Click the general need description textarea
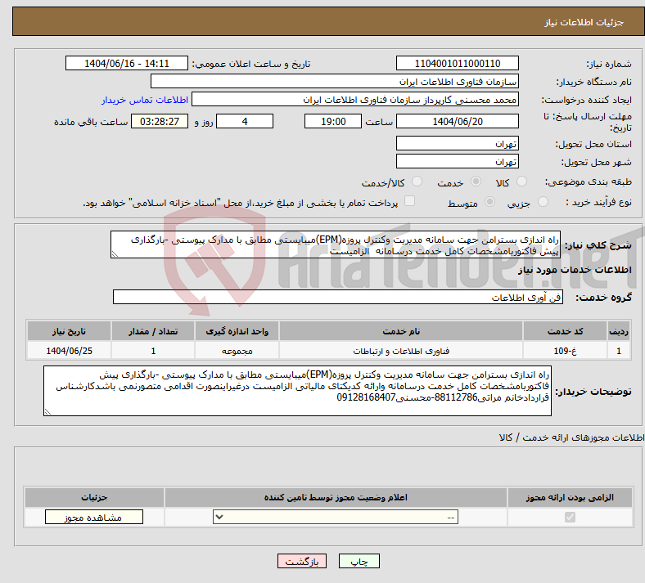 (x=336, y=244)
